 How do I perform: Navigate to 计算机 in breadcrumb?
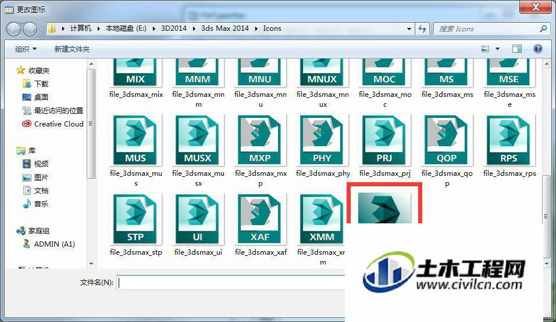(x=81, y=28)
